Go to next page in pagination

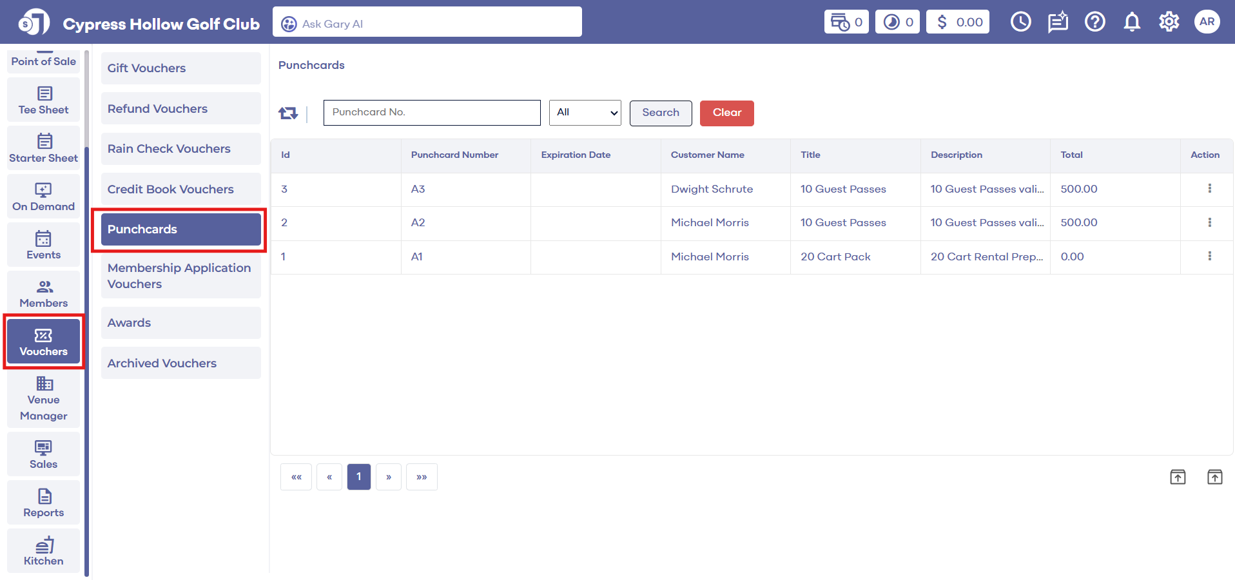[389, 477]
